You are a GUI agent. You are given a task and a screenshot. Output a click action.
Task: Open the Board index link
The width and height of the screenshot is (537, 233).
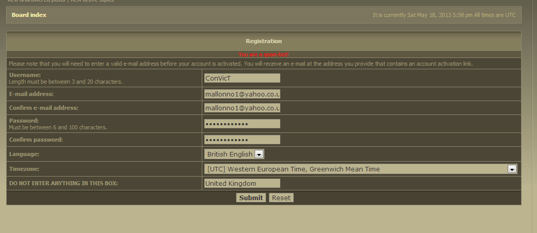click(x=29, y=15)
